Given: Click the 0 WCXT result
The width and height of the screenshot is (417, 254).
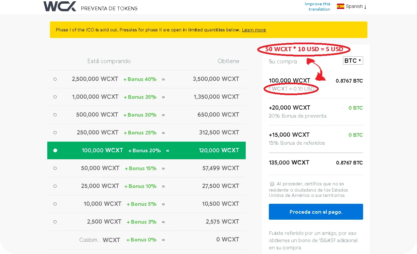Looking at the screenshot, I should [x=228, y=239].
